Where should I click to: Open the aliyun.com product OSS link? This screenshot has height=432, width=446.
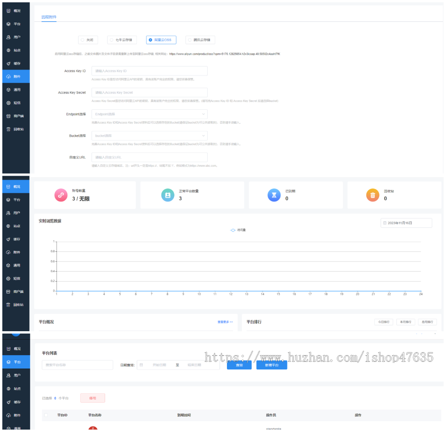(x=224, y=54)
